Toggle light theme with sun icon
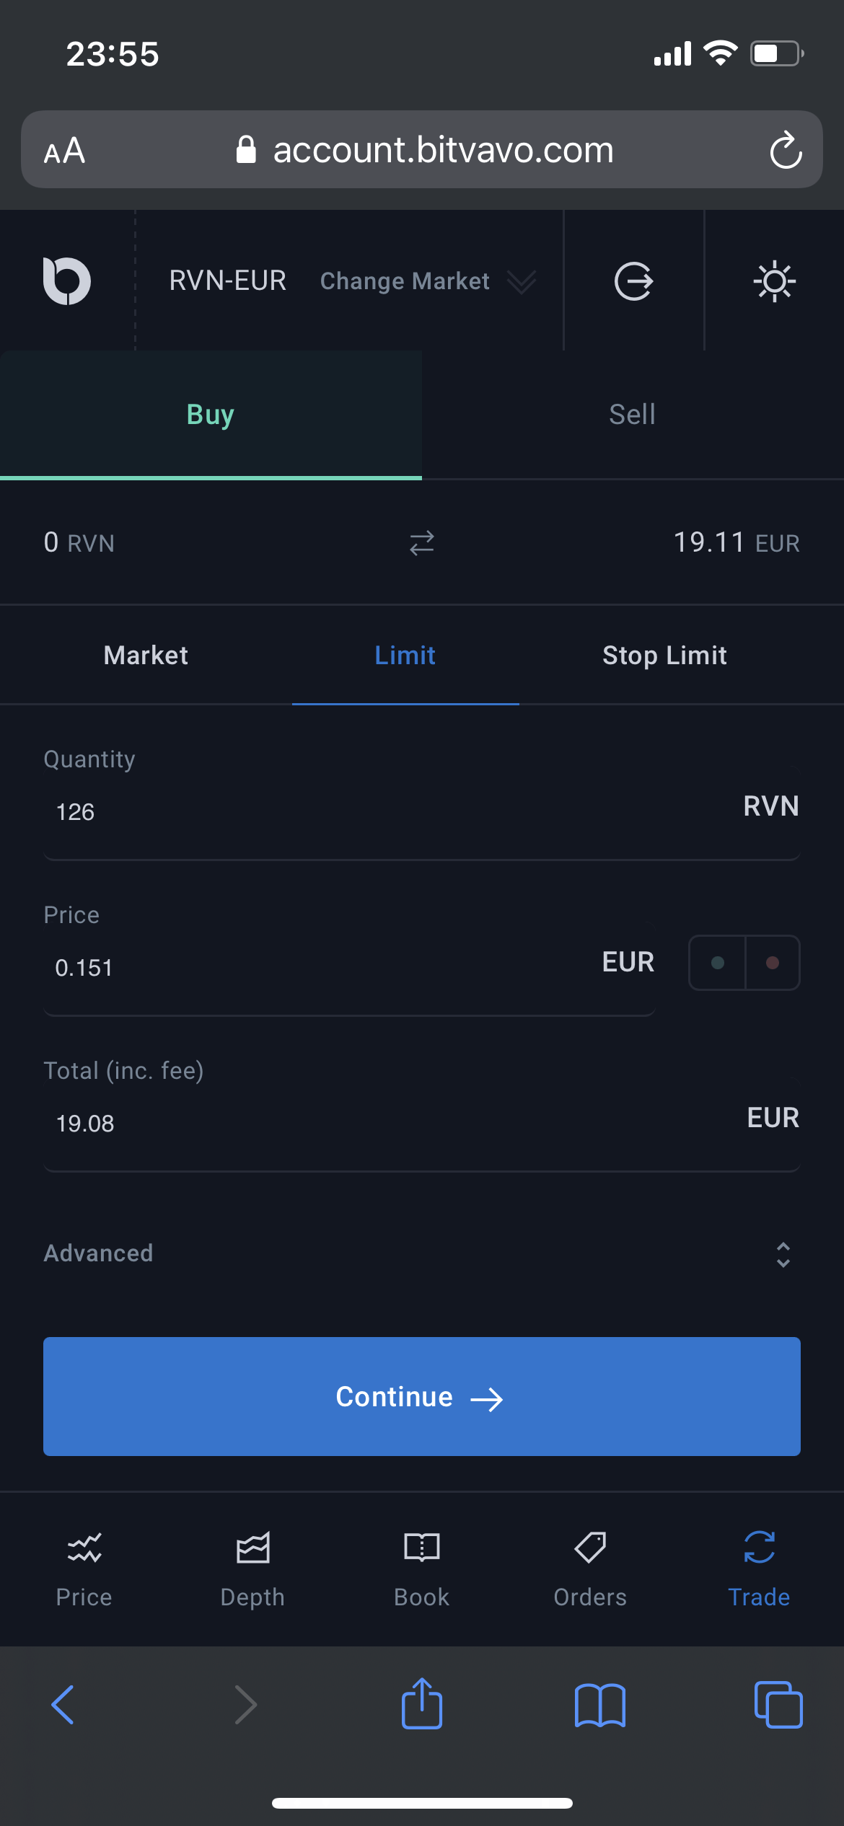 [x=774, y=281]
